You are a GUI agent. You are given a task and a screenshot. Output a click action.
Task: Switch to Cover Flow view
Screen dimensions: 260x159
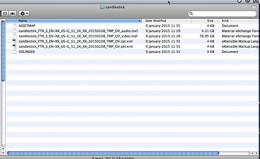pyautogui.click(x=13, y=14)
